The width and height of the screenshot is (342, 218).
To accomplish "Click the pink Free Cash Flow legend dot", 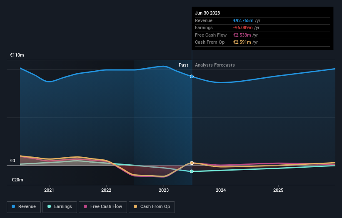I will click(x=85, y=206).
